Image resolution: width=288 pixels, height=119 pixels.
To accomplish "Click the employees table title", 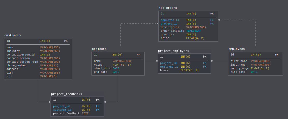I will (x=236, y=49).
